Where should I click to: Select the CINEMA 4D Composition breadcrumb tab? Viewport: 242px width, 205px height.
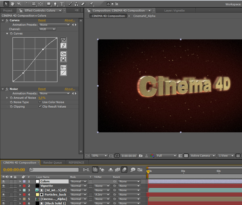coord(108,16)
